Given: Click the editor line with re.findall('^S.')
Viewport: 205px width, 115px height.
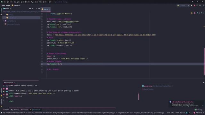Looking at the screenshot, I should click(x=54, y=64).
